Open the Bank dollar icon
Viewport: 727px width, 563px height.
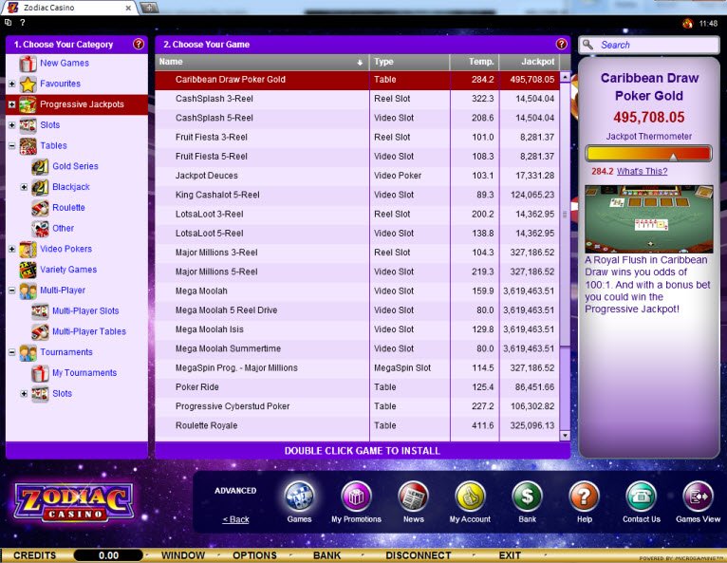(527, 497)
